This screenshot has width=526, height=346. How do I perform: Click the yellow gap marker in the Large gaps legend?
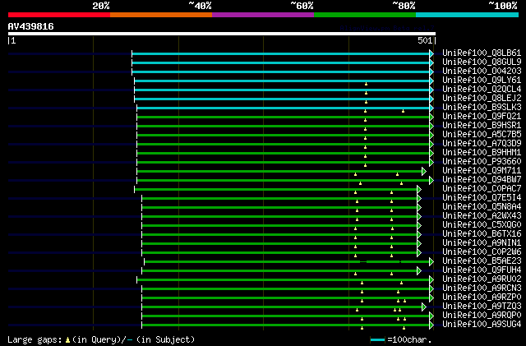[x=67, y=340]
